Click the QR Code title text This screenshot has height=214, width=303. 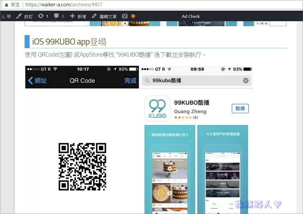82,81
